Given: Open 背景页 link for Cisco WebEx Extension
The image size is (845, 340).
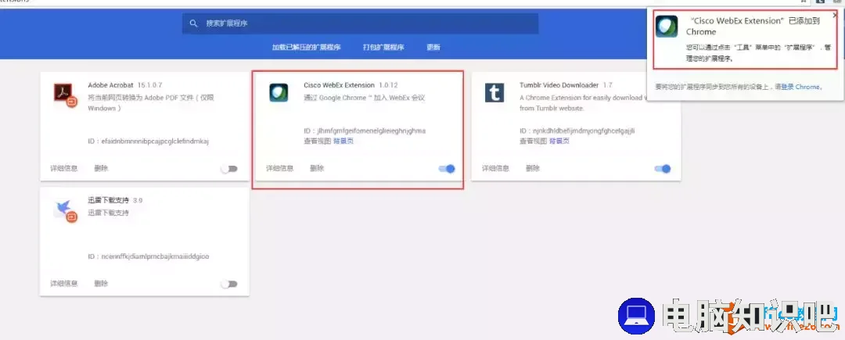Looking at the screenshot, I should [x=343, y=141].
